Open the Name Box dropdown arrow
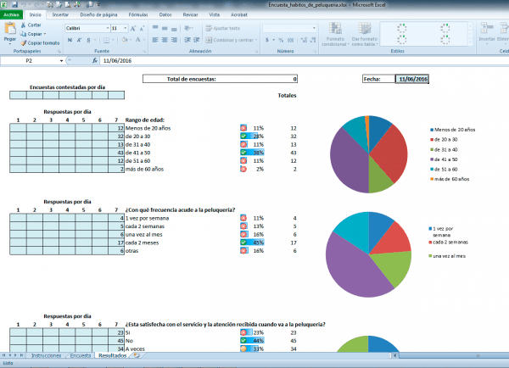This screenshot has width=509, height=368. point(61,61)
